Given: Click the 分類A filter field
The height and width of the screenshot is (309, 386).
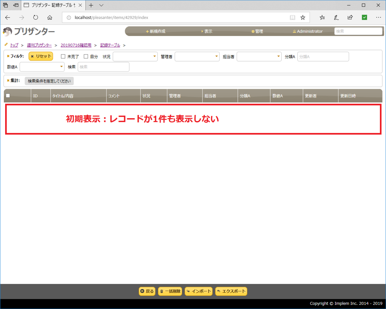Looking at the screenshot, I should point(323,57).
